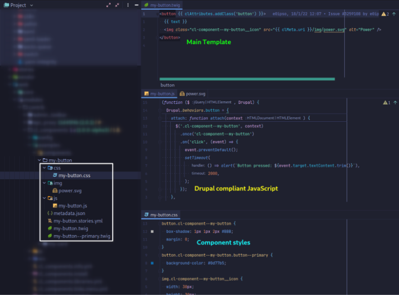Hide the Project tool window with minimize icon

136,5
